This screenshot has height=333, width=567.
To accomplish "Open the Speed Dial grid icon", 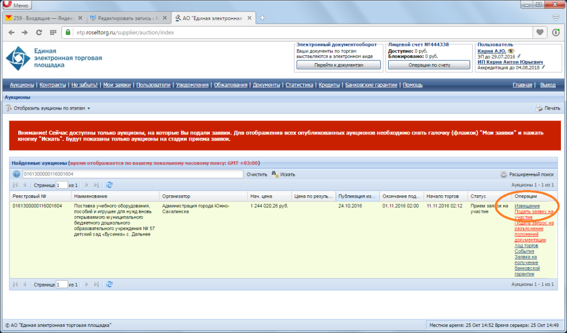I will 53,33.
